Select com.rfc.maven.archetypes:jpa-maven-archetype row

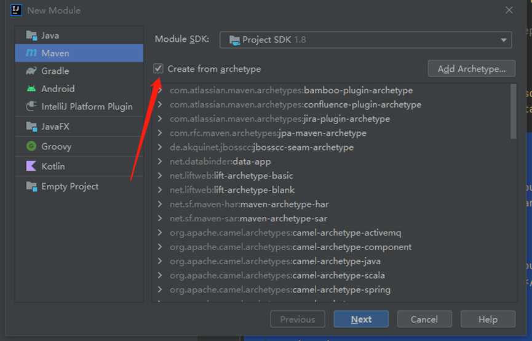point(331,133)
